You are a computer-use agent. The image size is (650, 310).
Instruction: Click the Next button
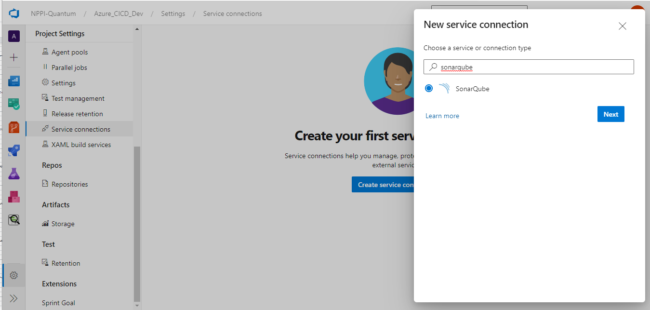[611, 114]
